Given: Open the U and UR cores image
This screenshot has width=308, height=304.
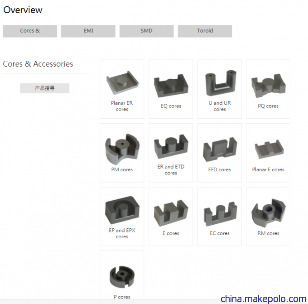Looking at the screenshot, I should tap(220, 83).
